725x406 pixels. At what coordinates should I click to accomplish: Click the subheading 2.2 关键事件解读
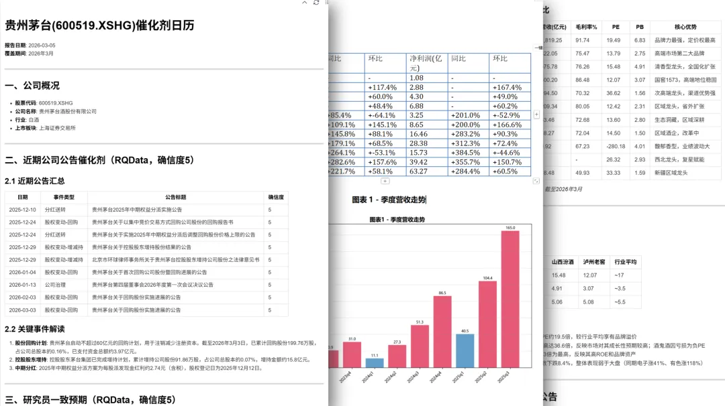[x=35, y=329]
